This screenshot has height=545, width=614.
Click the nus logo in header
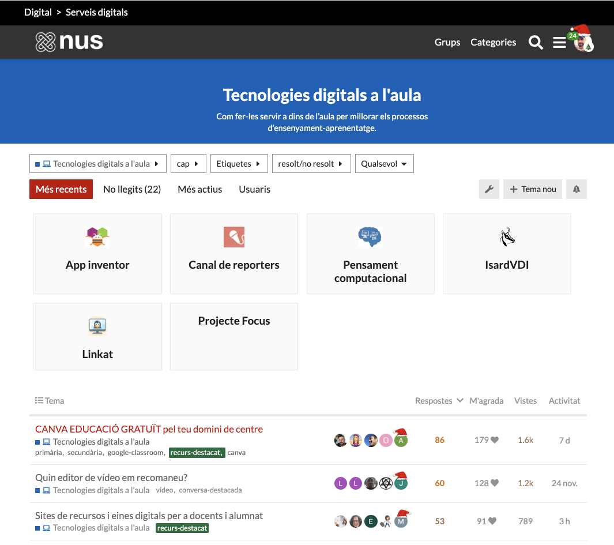(x=69, y=42)
